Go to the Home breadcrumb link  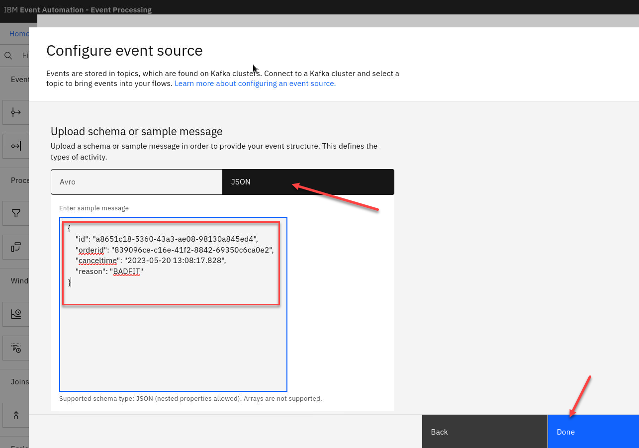pyautogui.click(x=19, y=34)
